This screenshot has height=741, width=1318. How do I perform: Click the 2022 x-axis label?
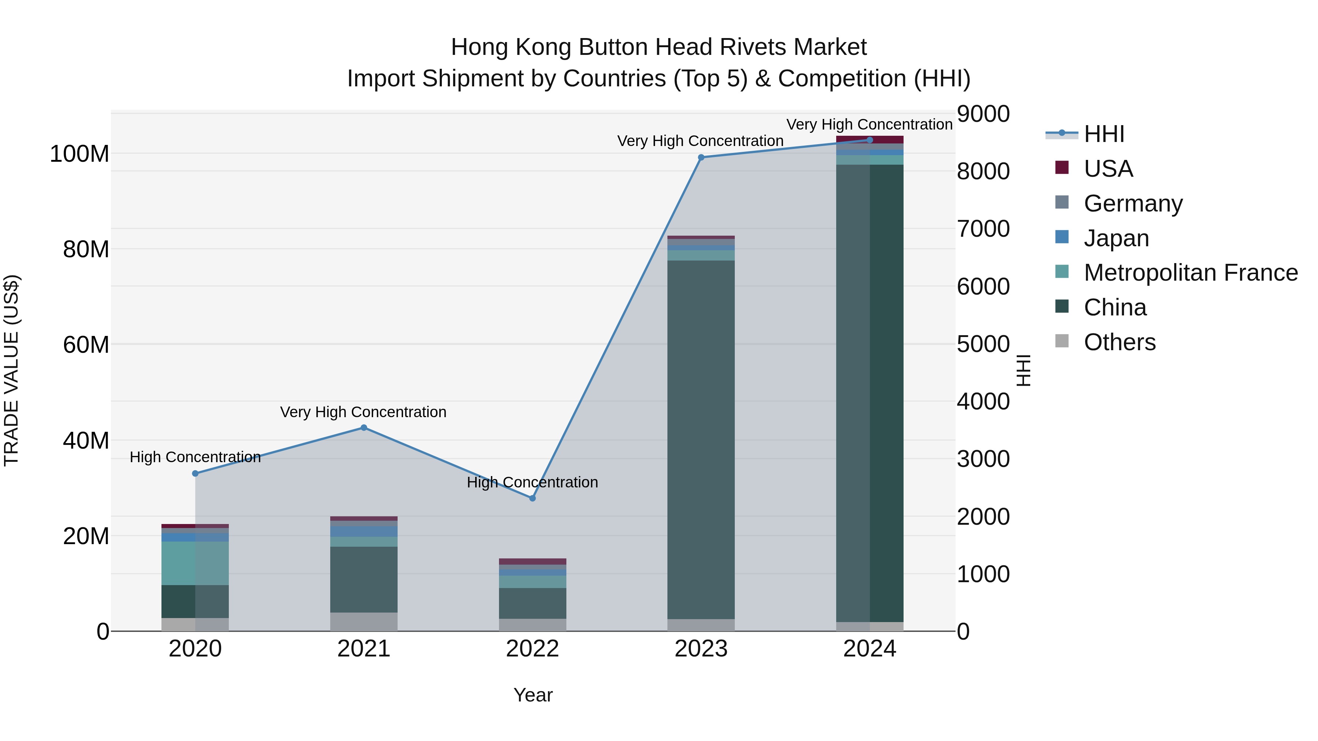(x=532, y=649)
